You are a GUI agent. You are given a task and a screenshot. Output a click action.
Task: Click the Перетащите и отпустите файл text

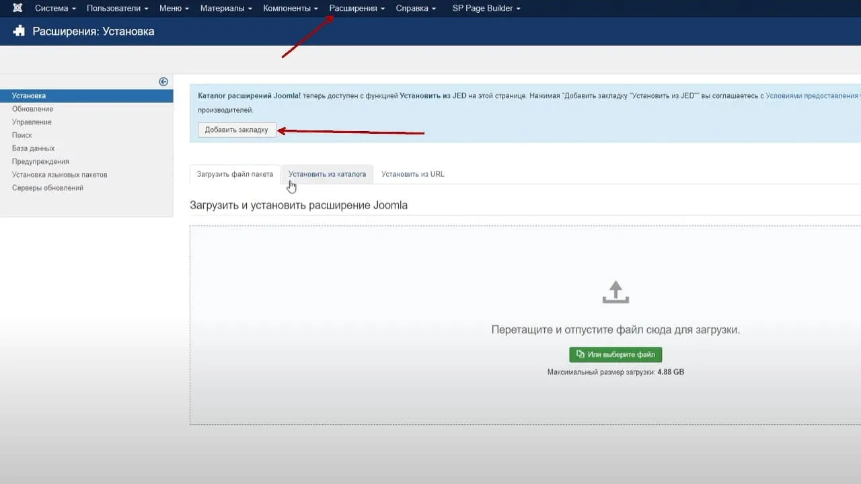point(615,330)
